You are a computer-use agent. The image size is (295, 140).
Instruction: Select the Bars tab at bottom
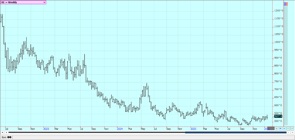6,137
